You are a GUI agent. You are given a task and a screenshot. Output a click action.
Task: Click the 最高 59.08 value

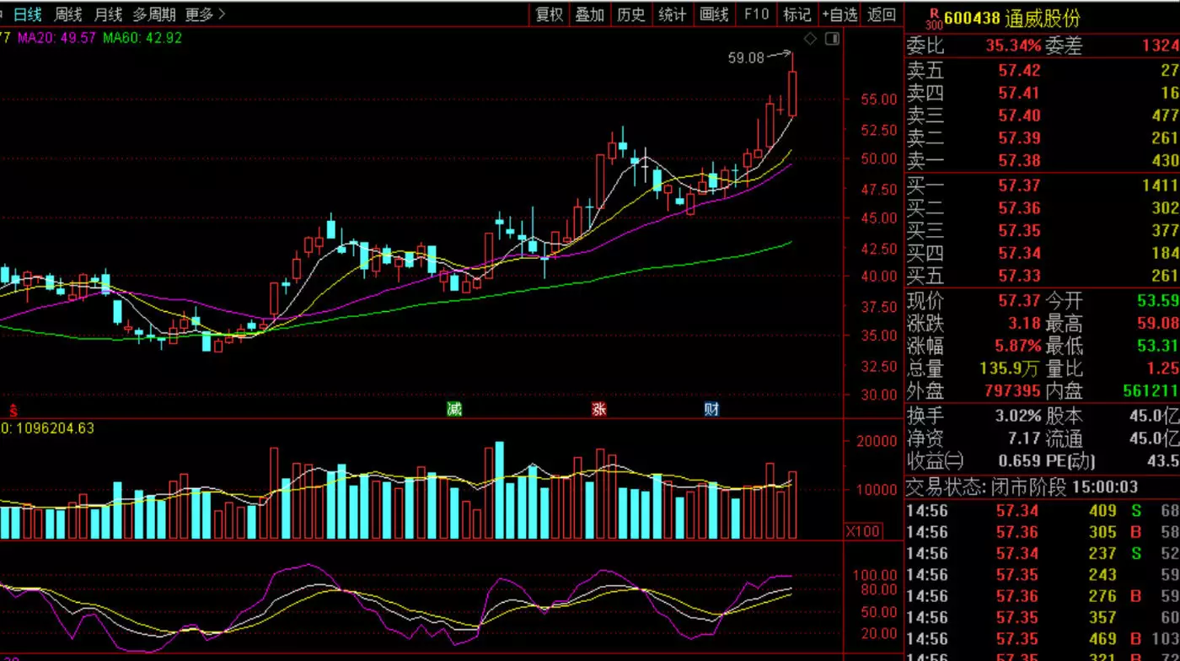tap(1158, 324)
